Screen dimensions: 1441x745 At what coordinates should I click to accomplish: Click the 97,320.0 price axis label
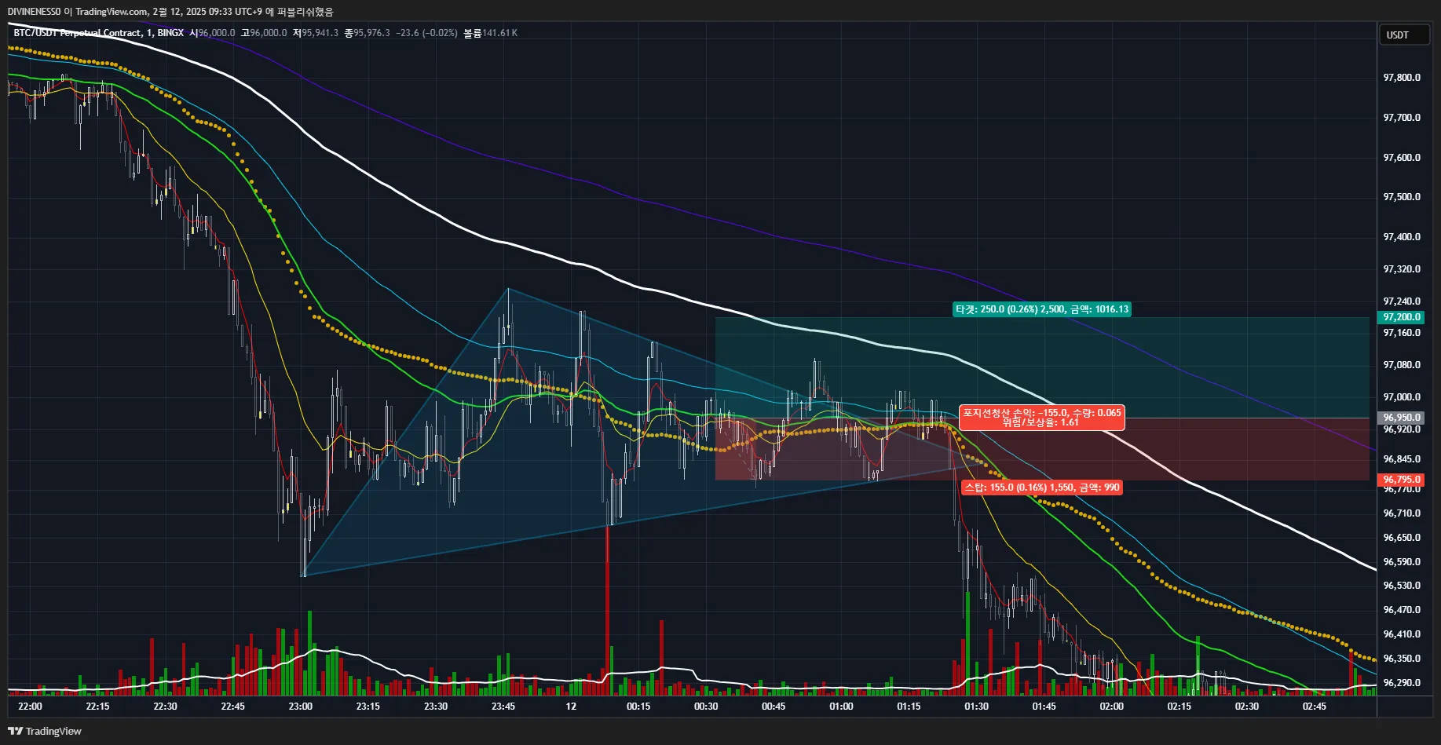click(x=1402, y=269)
